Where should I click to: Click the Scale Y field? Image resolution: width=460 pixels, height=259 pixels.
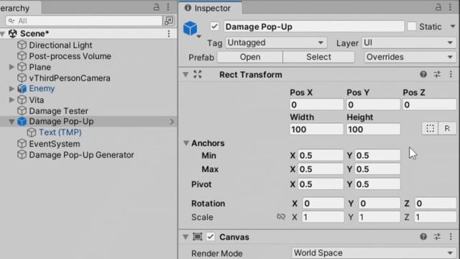pyautogui.click(x=379, y=217)
